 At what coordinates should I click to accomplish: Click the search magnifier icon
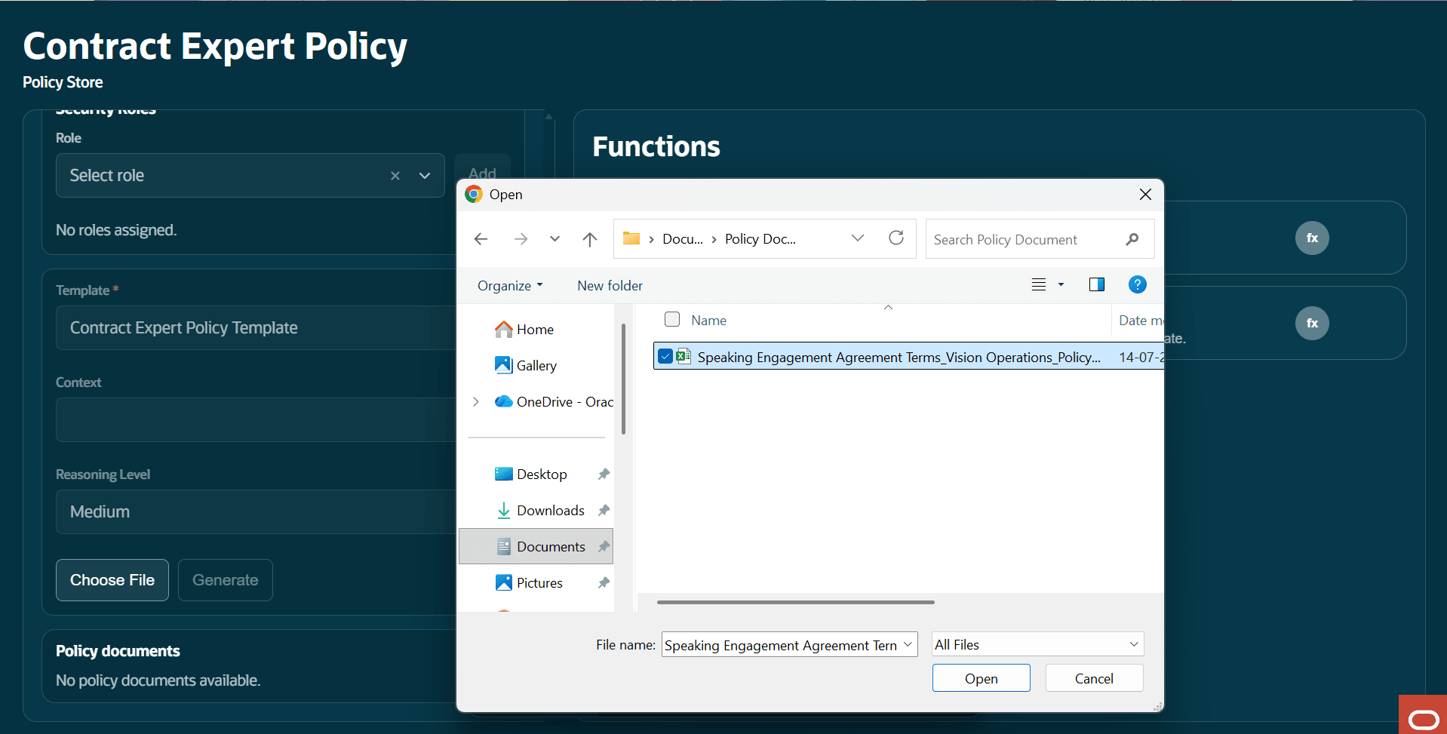coord(1132,239)
